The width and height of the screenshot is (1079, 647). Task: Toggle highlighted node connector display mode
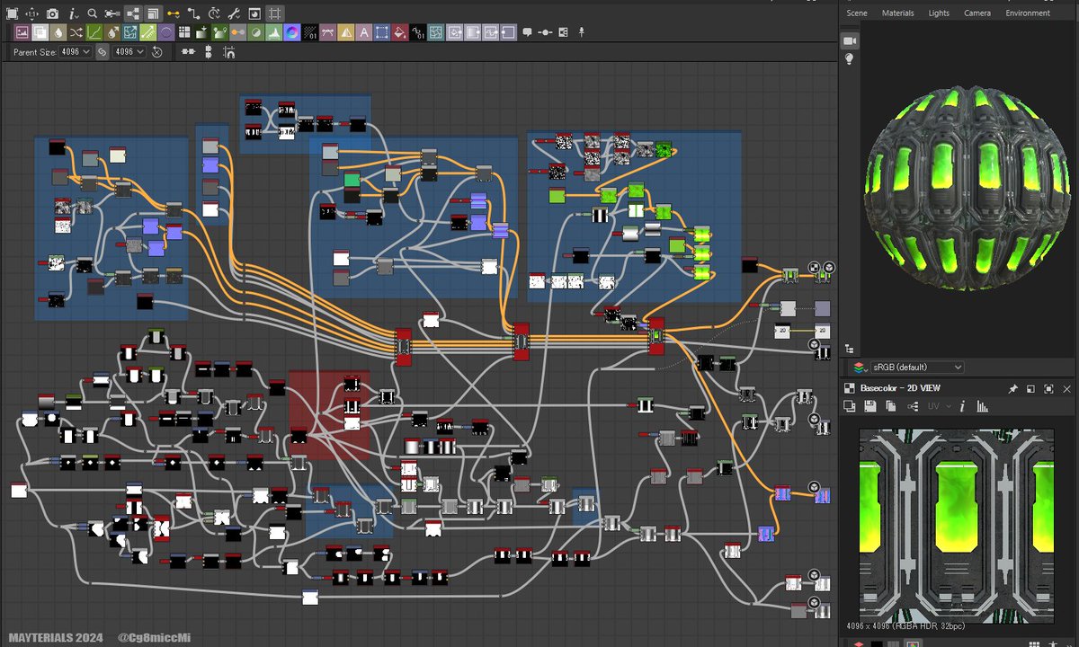[133, 13]
